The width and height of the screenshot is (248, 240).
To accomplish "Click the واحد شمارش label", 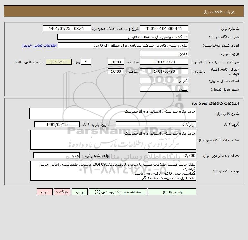I will pos(97,156).
